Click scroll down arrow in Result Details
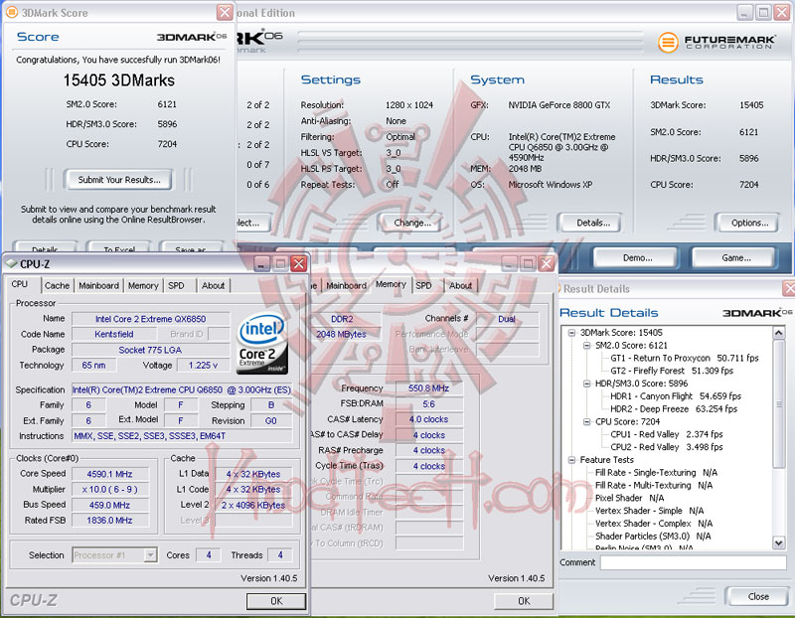The image size is (795, 618). (779, 542)
